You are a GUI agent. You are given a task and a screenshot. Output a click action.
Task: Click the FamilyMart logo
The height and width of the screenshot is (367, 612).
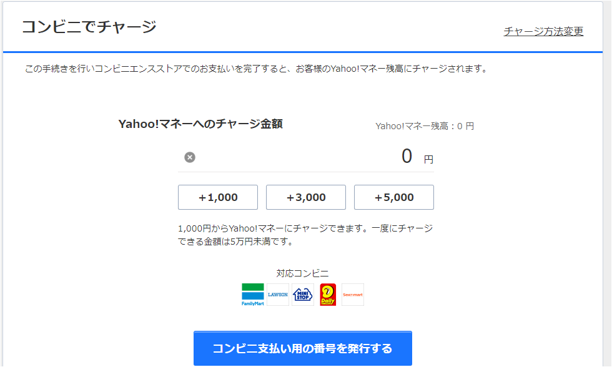[x=253, y=295]
